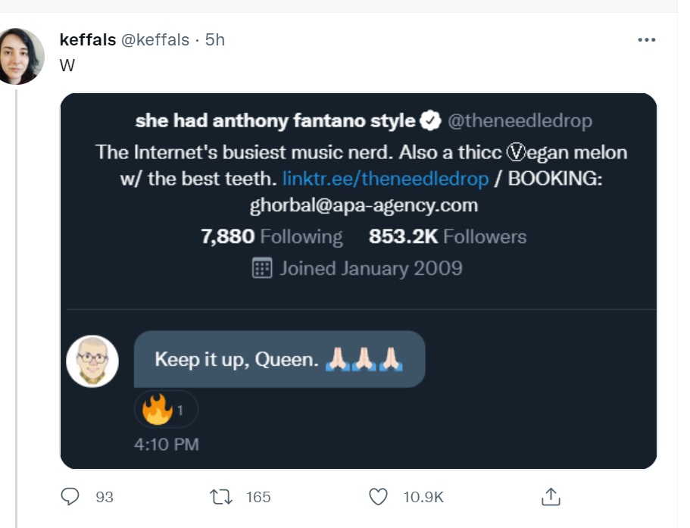Screen dimensions: 690x528
Task: Open the 5h tweet timestamp
Action: (215, 40)
